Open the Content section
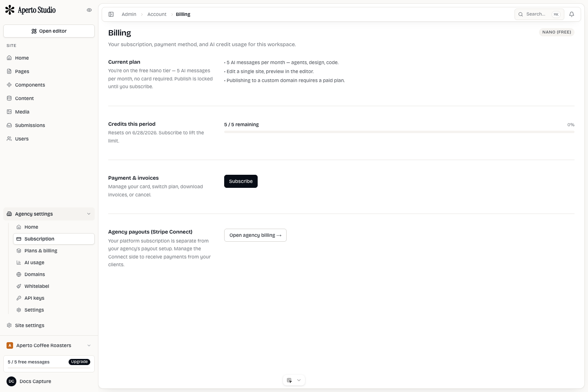 point(49,98)
